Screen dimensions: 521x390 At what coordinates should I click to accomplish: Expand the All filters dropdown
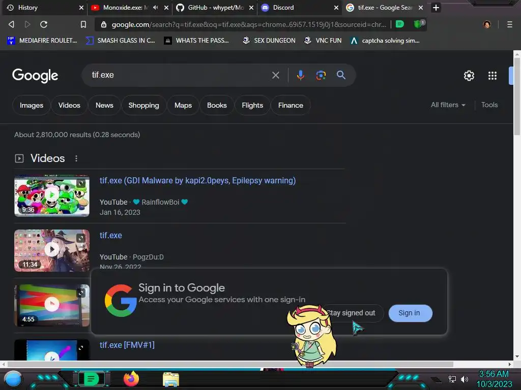448,105
